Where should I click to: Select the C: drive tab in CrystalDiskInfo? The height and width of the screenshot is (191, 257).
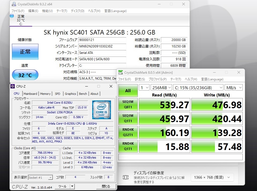[x=21, y=20]
